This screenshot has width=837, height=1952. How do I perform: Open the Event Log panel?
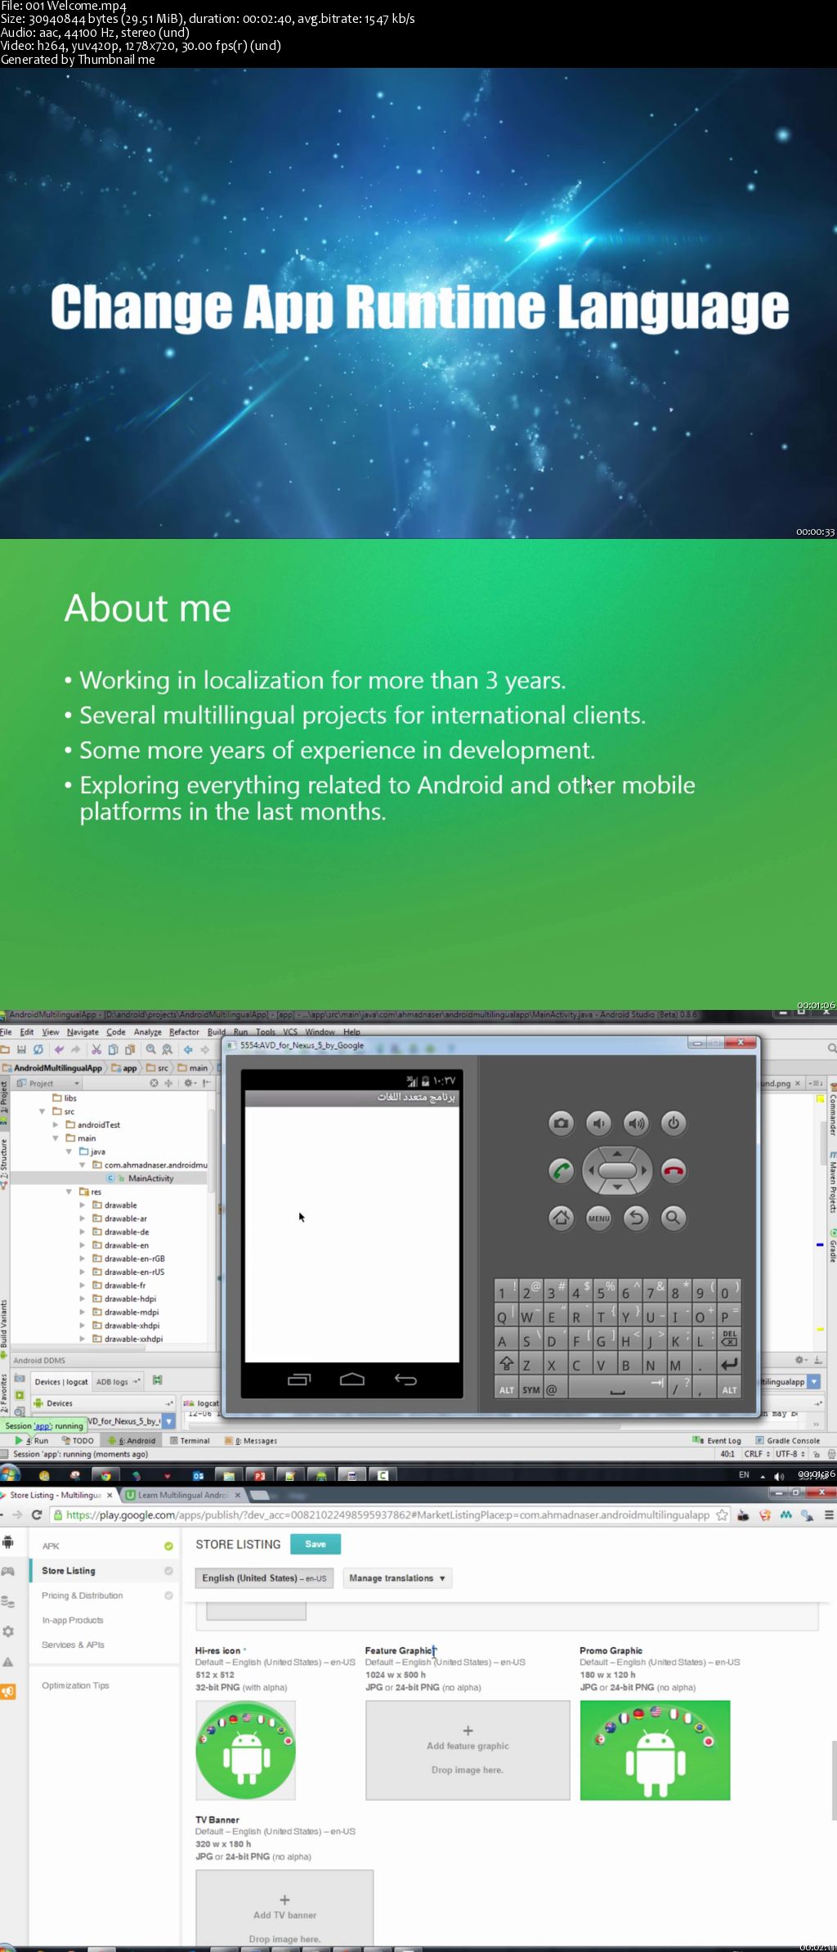click(x=717, y=1441)
